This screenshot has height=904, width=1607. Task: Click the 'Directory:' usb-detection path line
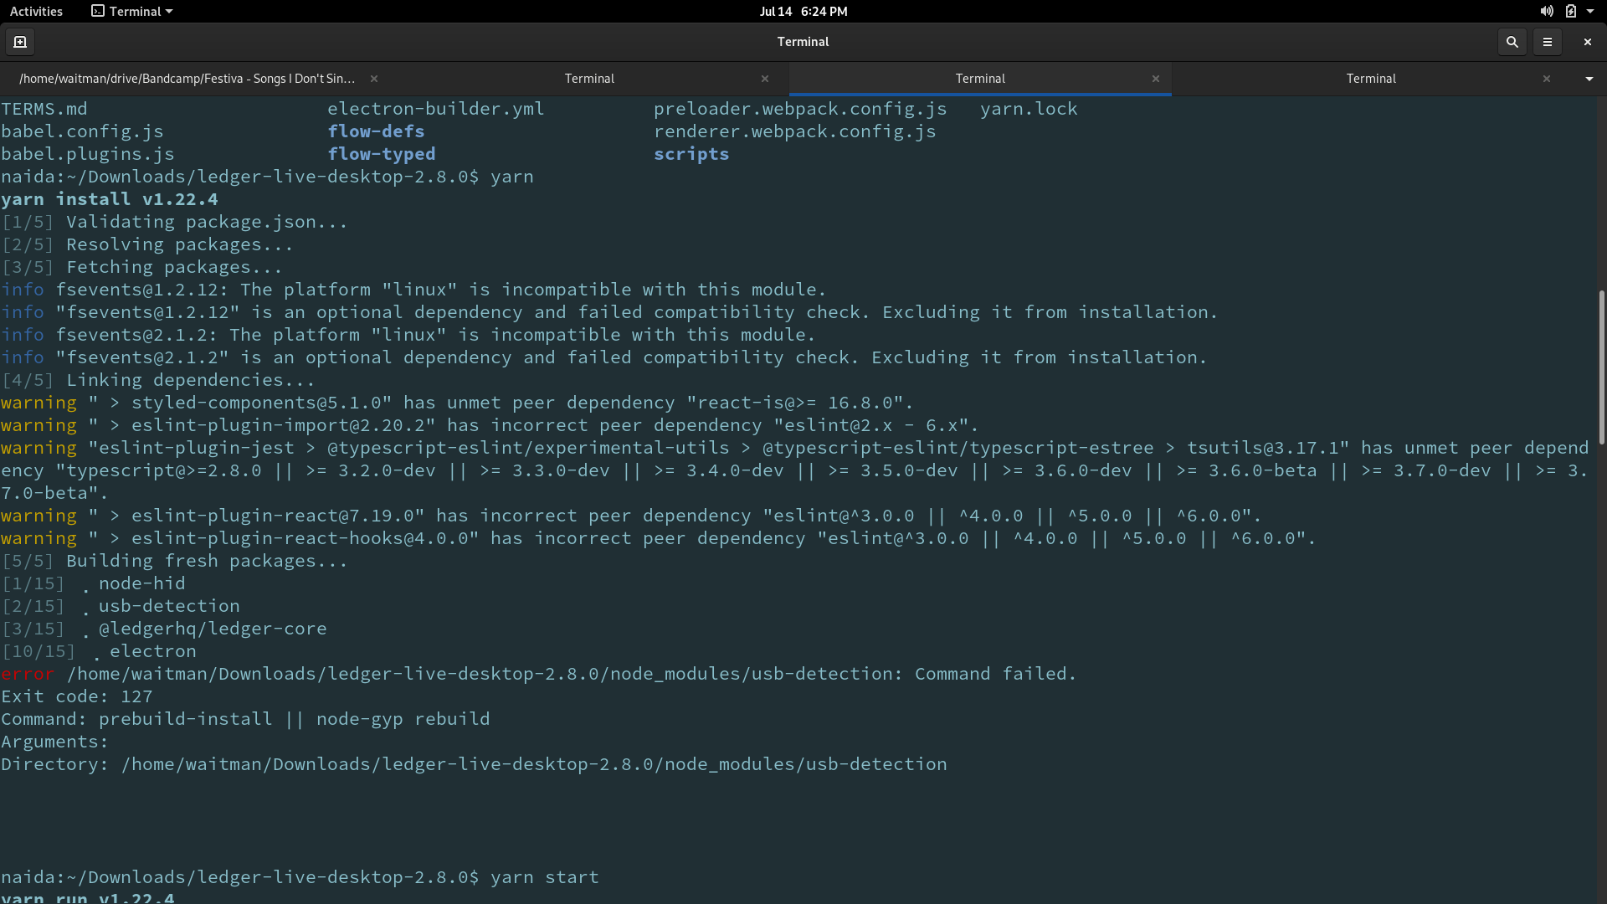click(474, 764)
